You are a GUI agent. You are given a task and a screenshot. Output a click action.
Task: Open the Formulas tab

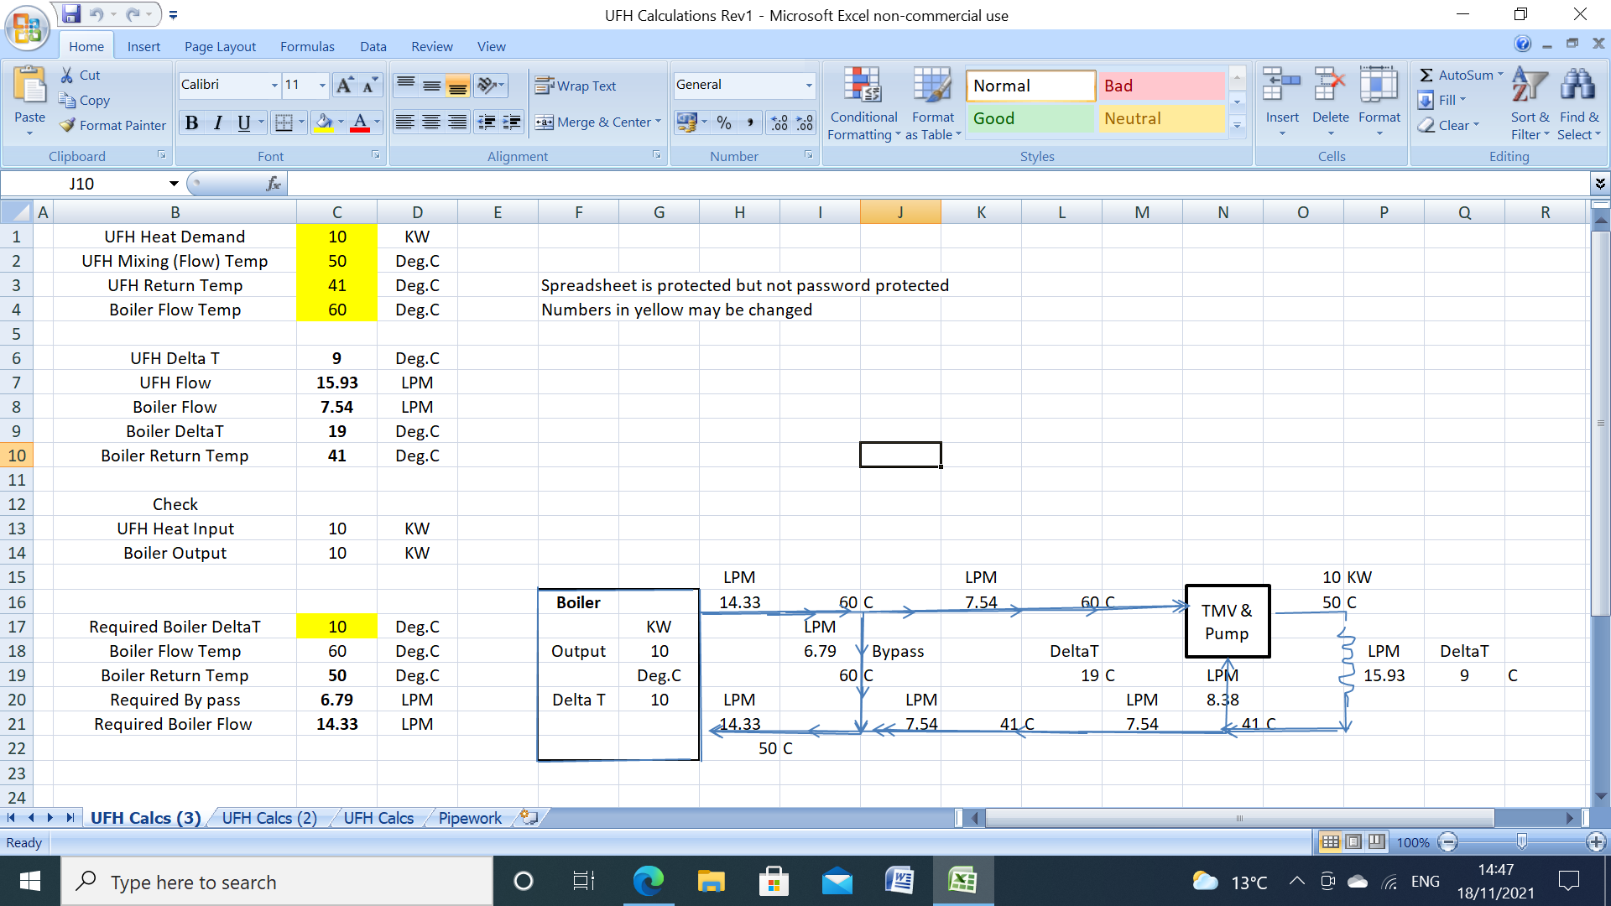click(x=307, y=46)
